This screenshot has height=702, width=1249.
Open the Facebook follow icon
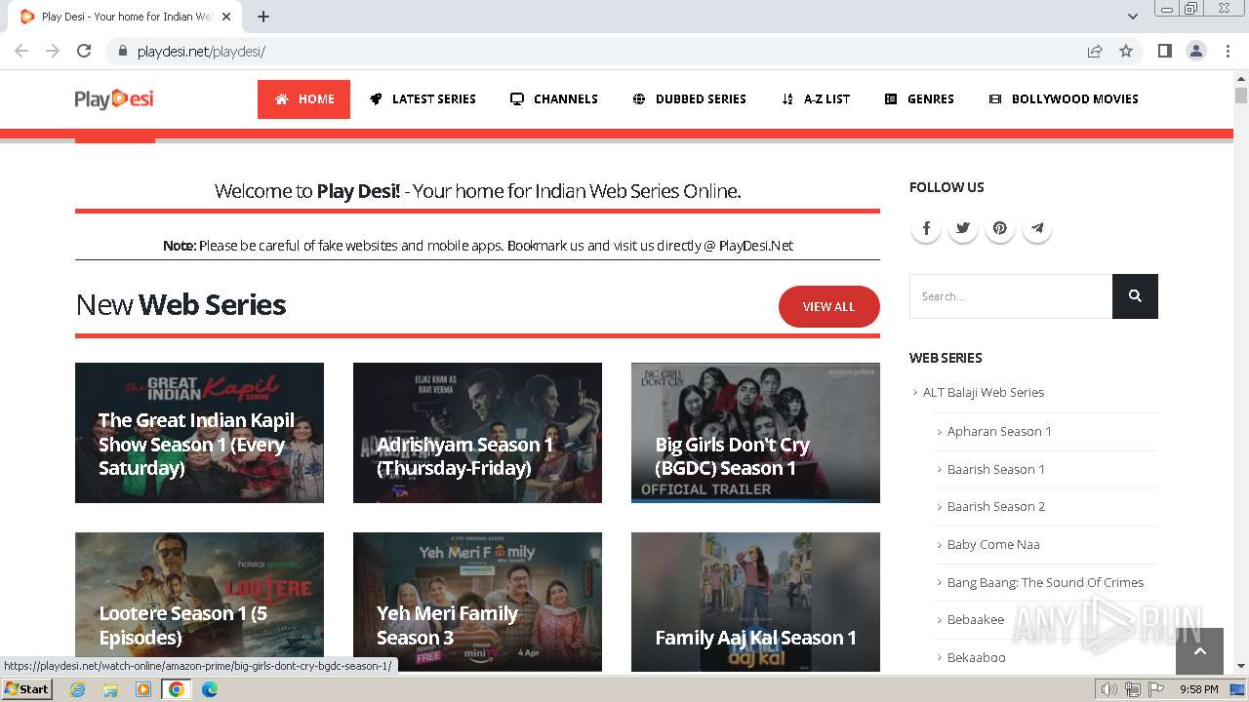(926, 228)
